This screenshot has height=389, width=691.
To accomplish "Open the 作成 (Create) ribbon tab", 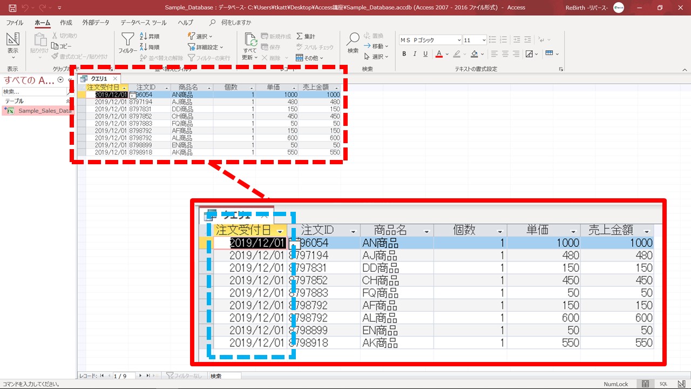I will tap(66, 23).
